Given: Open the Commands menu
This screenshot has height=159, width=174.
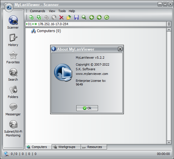Looking at the screenshot, I should 37,11.
